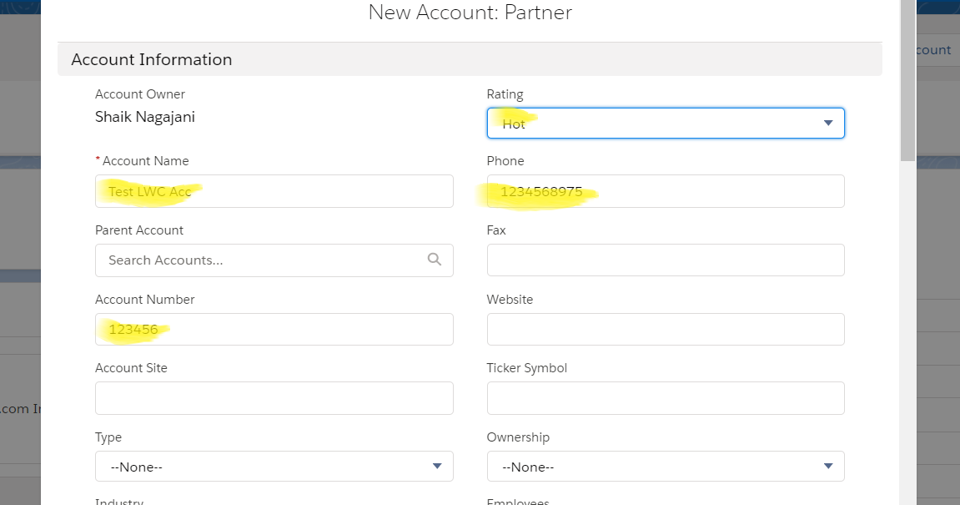Viewport: 960px width, 505px height.
Task: Select the Search Accounts lookup box
Action: [x=259, y=260]
